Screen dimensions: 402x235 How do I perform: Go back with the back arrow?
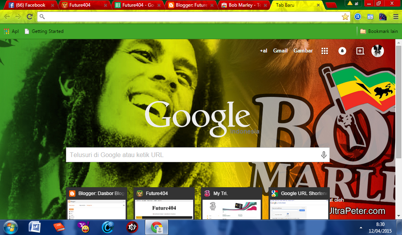(7, 16)
